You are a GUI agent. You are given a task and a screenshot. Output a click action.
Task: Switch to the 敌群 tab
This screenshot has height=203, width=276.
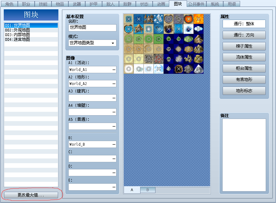(x=127, y=4)
